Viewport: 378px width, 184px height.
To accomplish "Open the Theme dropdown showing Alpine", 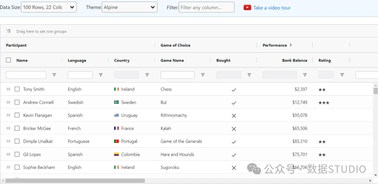I will [x=130, y=7].
